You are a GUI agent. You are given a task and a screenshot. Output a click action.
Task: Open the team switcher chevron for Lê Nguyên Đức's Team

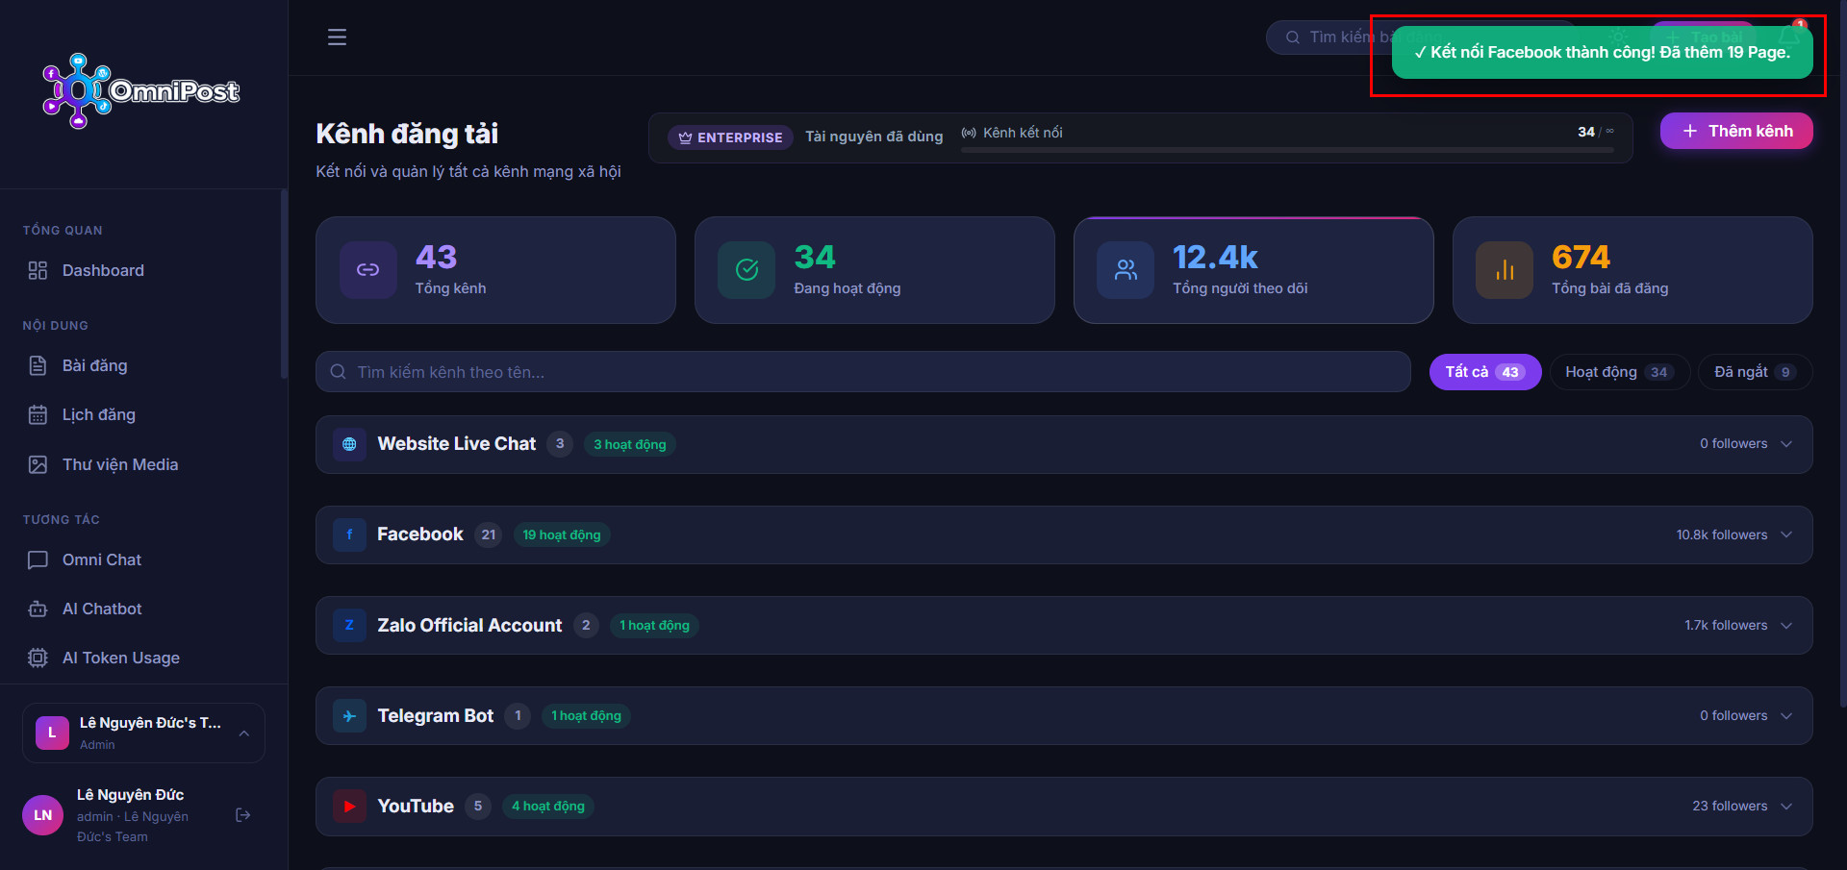[244, 733]
